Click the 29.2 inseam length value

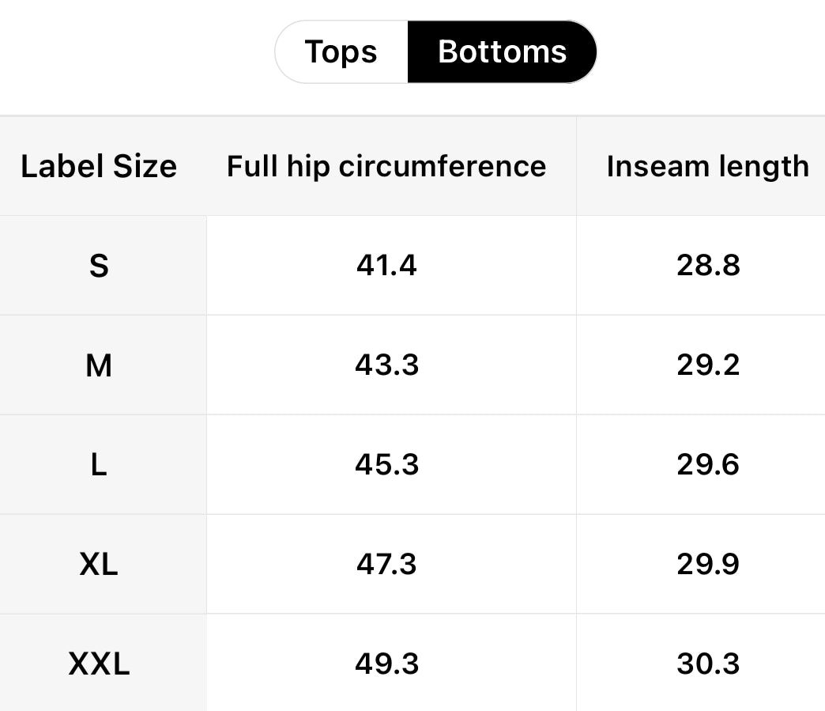pos(708,365)
